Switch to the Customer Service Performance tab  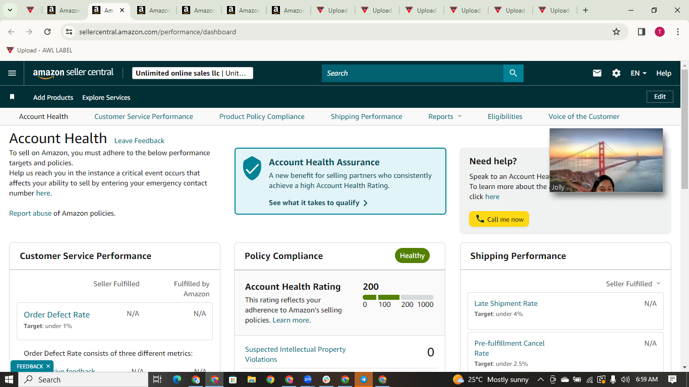(x=144, y=116)
